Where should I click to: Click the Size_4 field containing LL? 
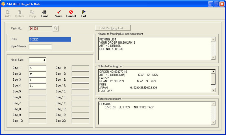38,86
